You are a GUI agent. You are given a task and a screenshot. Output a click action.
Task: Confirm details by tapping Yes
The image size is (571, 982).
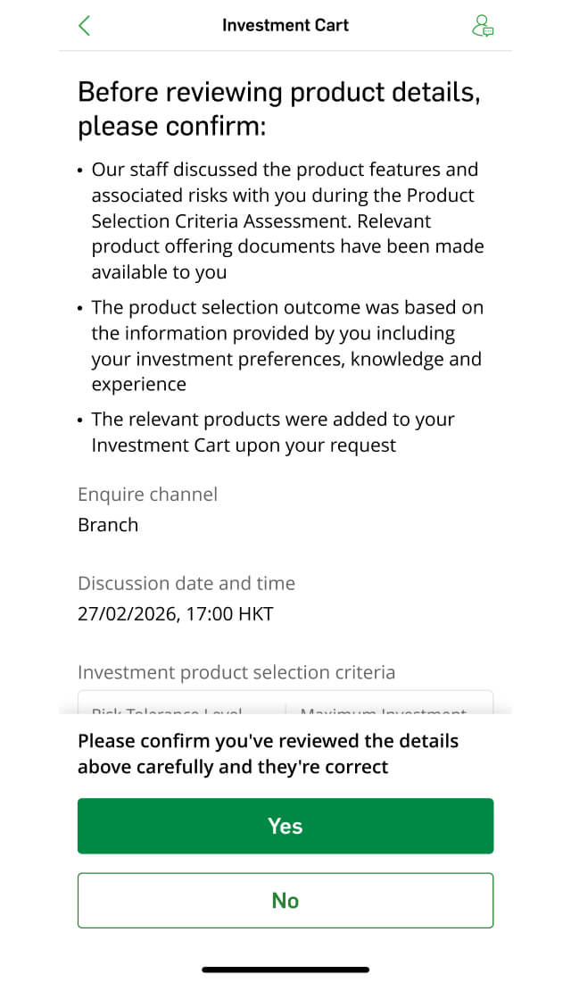pyautogui.click(x=285, y=826)
